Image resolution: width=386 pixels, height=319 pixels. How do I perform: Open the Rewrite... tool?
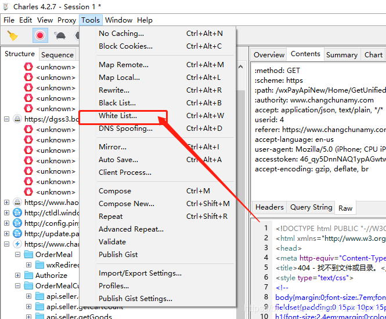point(157,90)
